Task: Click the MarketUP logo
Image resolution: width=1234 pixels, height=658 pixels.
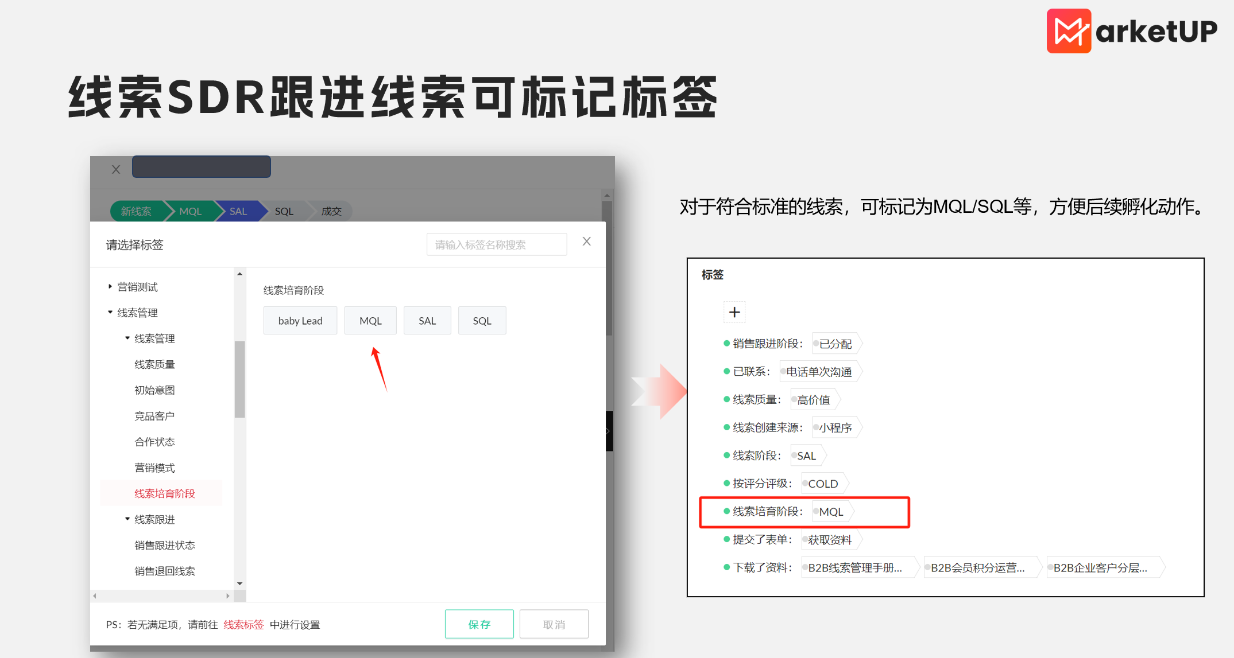Action: tap(1131, 31)
